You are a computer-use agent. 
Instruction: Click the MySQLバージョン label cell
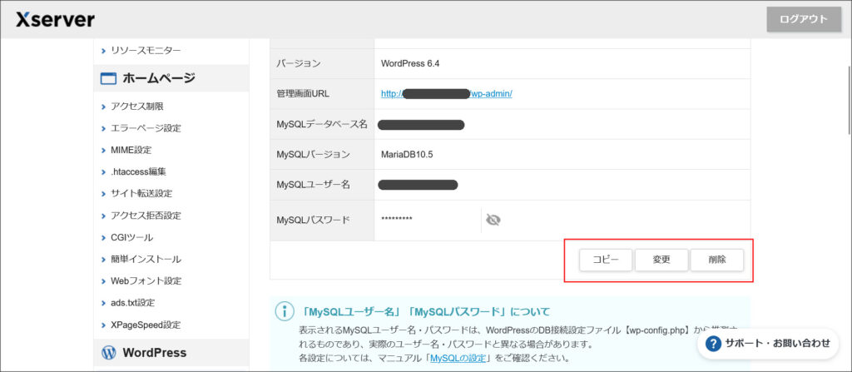322,155
